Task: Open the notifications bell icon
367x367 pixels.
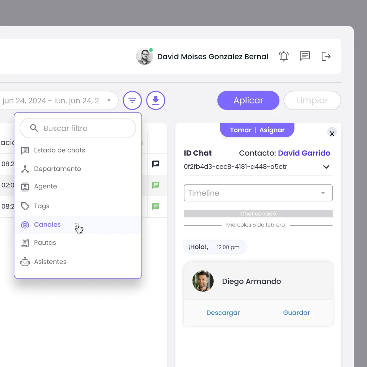Action: click(284, 56)
